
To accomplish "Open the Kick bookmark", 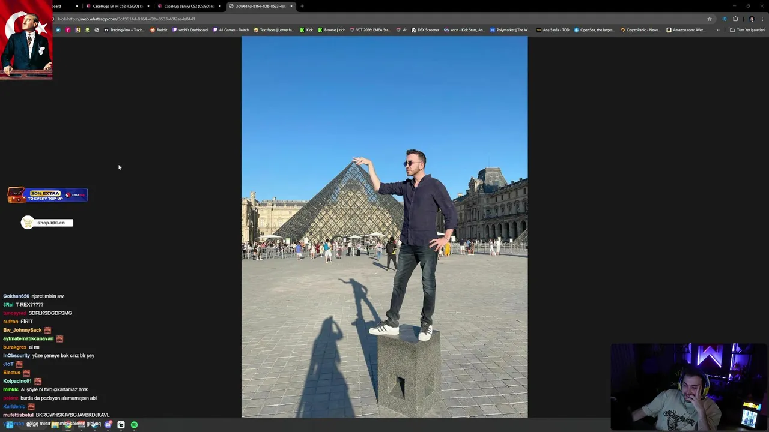I will 306,30.
